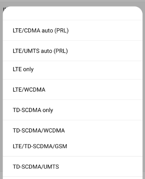
Task: Set network mode to TD-SCDMA only
Action: (73, 110)
